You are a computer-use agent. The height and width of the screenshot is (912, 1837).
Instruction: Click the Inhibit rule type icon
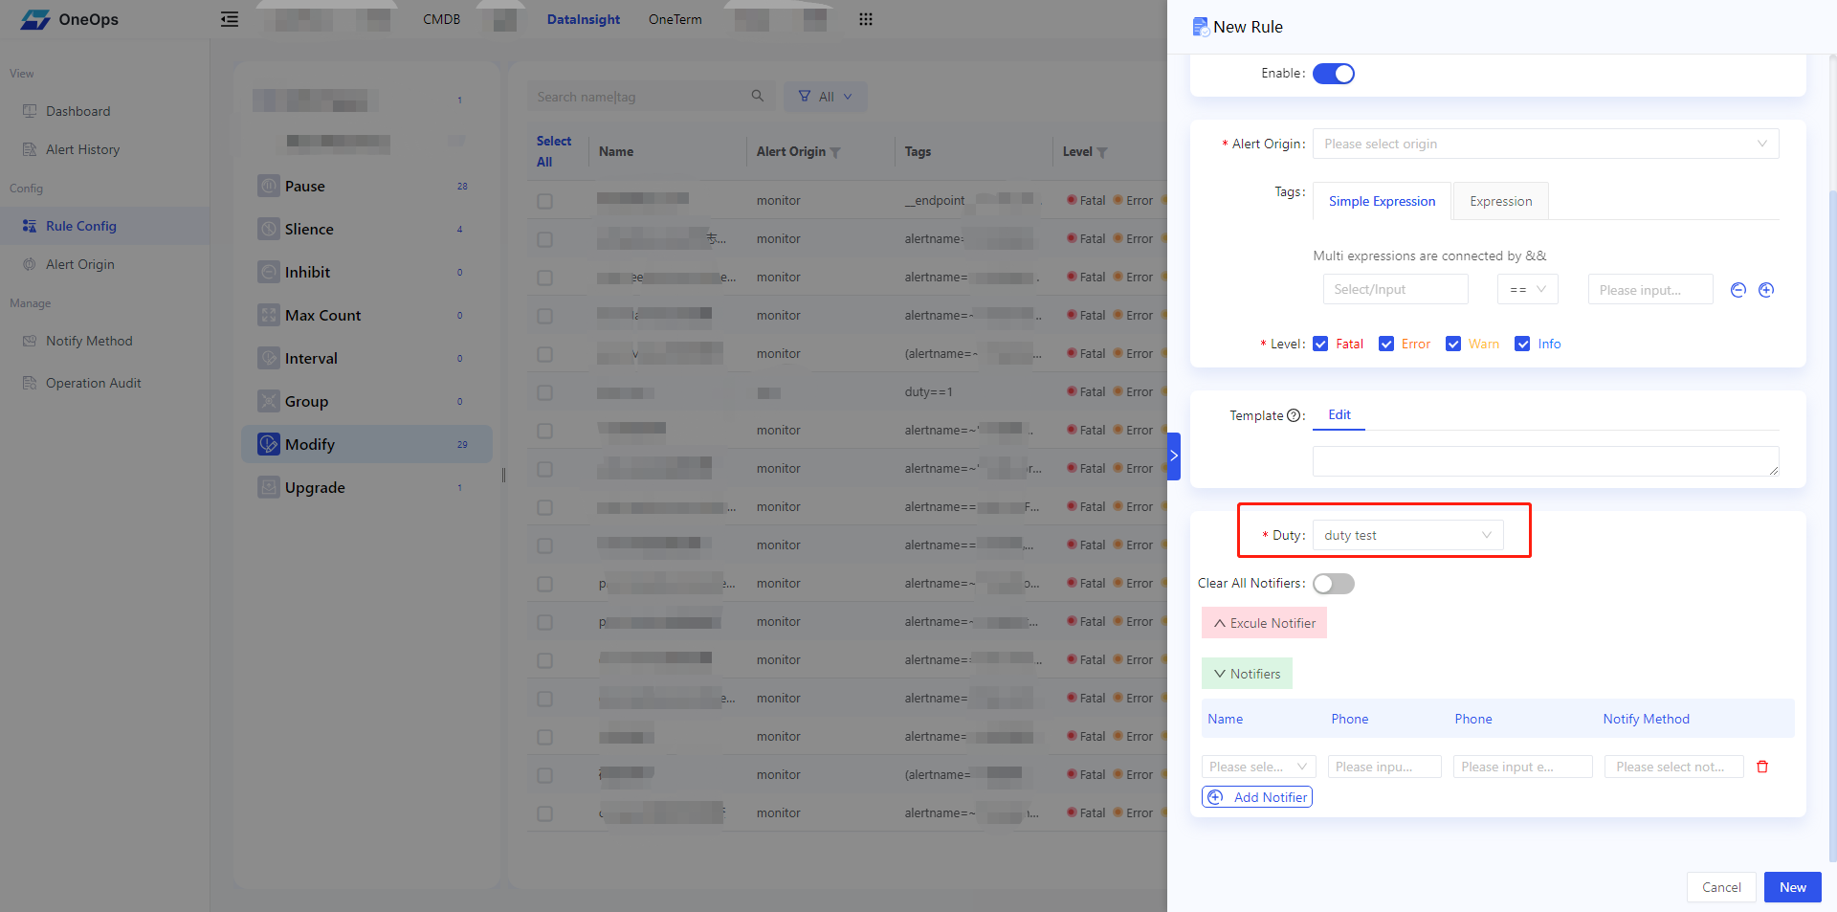point(269,272)
